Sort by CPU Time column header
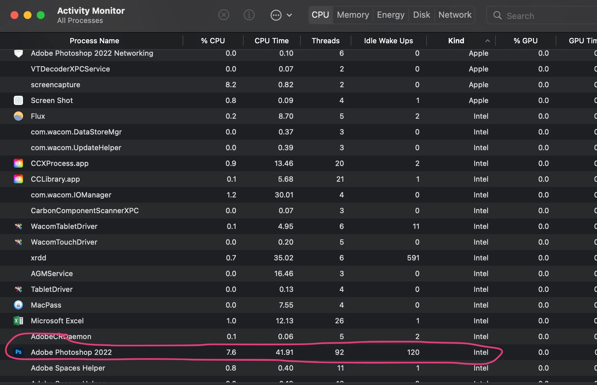The image size is (597, 385). pos(272,41)
